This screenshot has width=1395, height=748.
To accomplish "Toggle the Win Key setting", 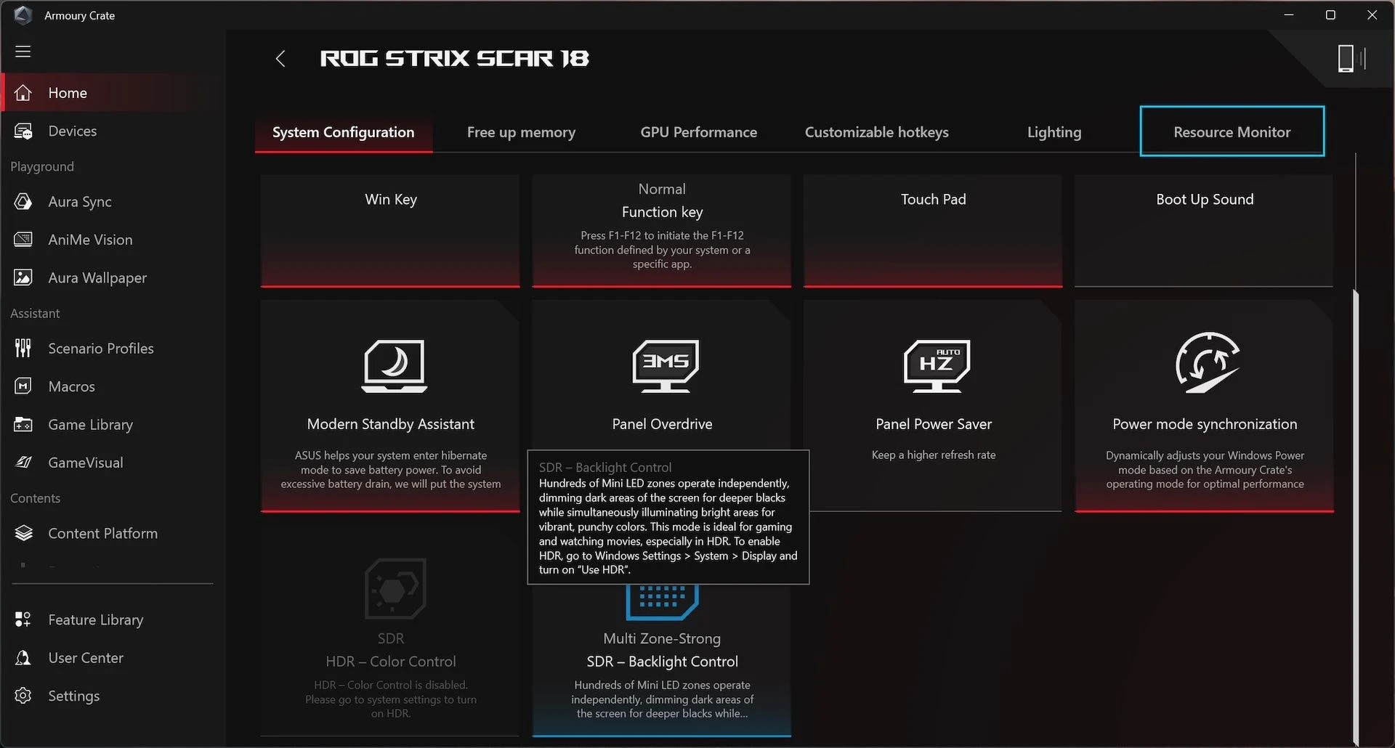I will click(390, 230).
